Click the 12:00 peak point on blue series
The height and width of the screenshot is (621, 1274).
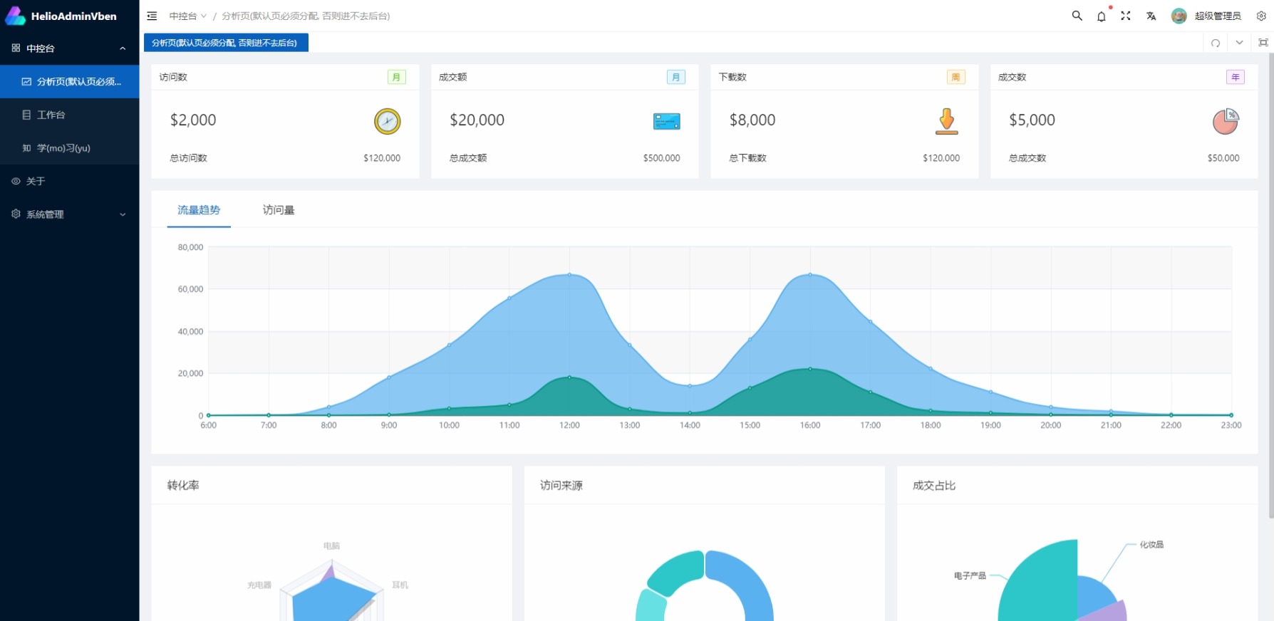click(569, 274)
